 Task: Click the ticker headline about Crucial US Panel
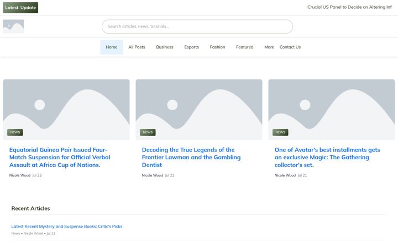[x=349, y=7]
